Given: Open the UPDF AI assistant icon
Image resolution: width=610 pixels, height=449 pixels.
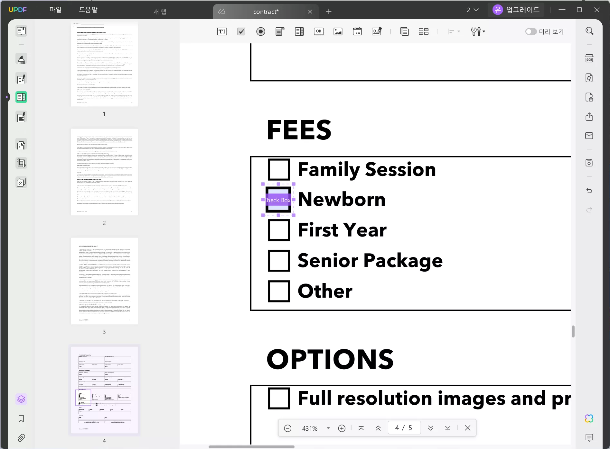Looking at the screenshot, I should (589, 418).
